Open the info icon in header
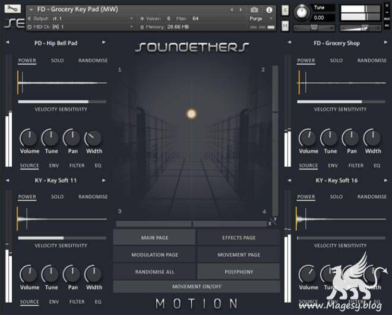Image resolution: width=392 pixels, height=315 pixels. [x=269, y=9]
